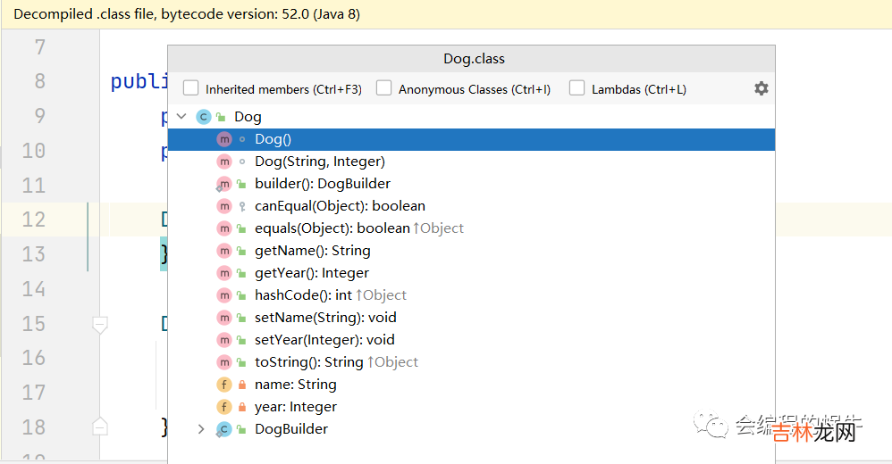The height and width of the screenshot is (464, 892).
Task: Click the fold marker on line 15
Action: point(100,324)
